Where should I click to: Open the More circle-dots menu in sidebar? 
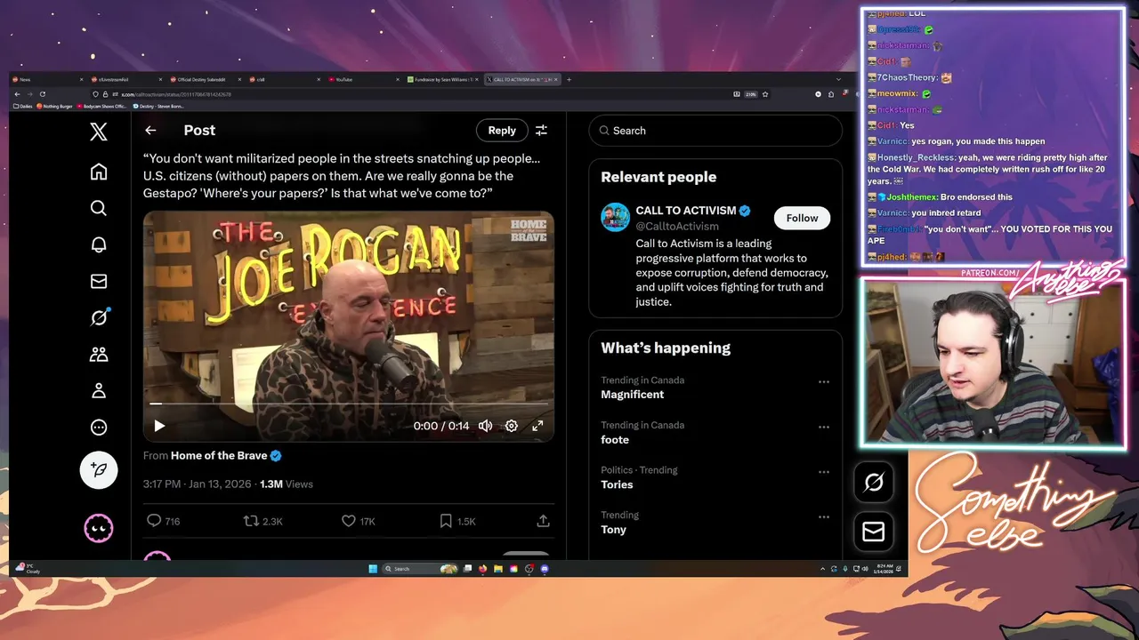[99, 428]
